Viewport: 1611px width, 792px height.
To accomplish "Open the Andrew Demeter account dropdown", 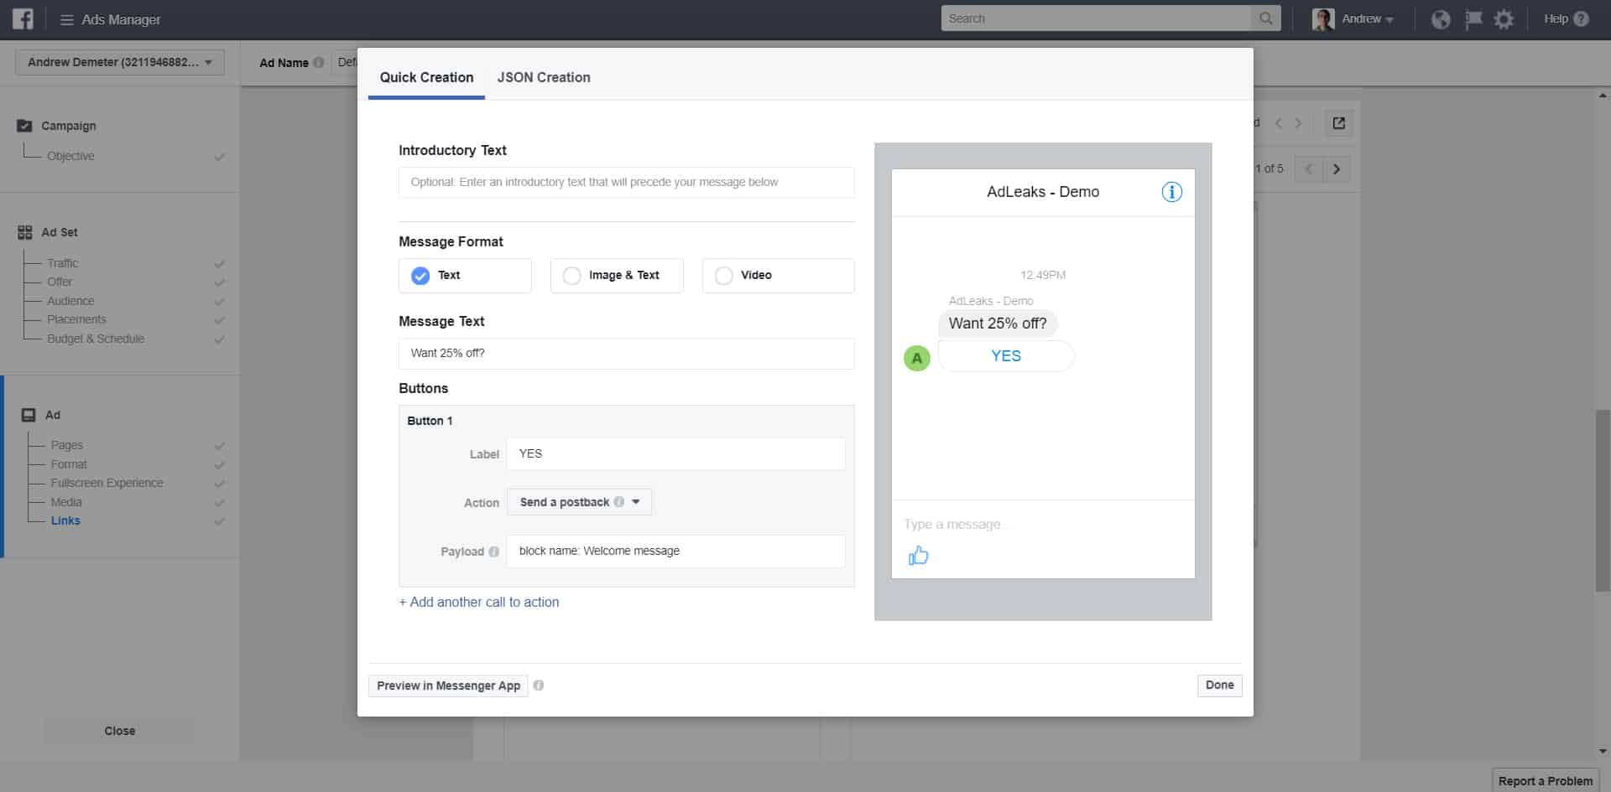I will (x=120, y=62).
